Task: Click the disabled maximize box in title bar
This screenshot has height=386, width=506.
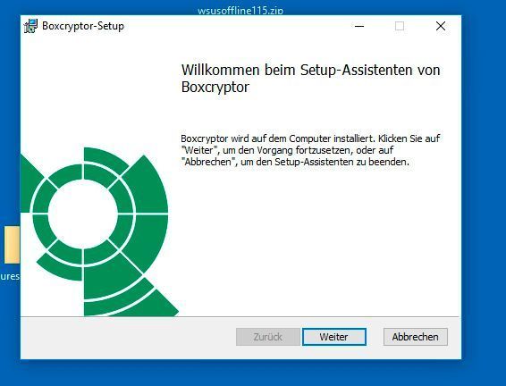Action: [400, 26]
